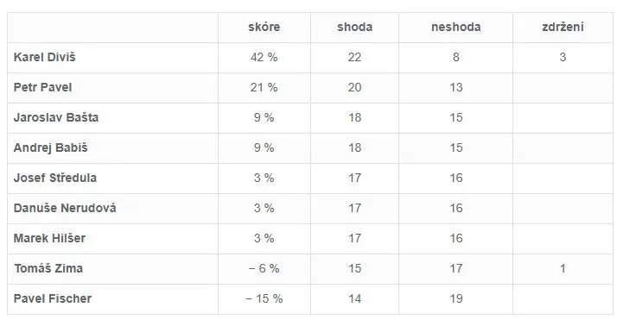
Task: Click Danuše Nerudová in the table
Action: coord(65,208)
